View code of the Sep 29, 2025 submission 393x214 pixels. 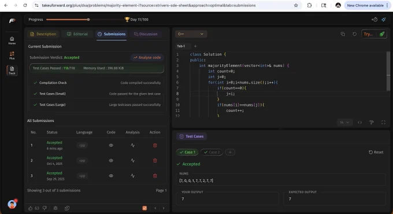[111, 176]
